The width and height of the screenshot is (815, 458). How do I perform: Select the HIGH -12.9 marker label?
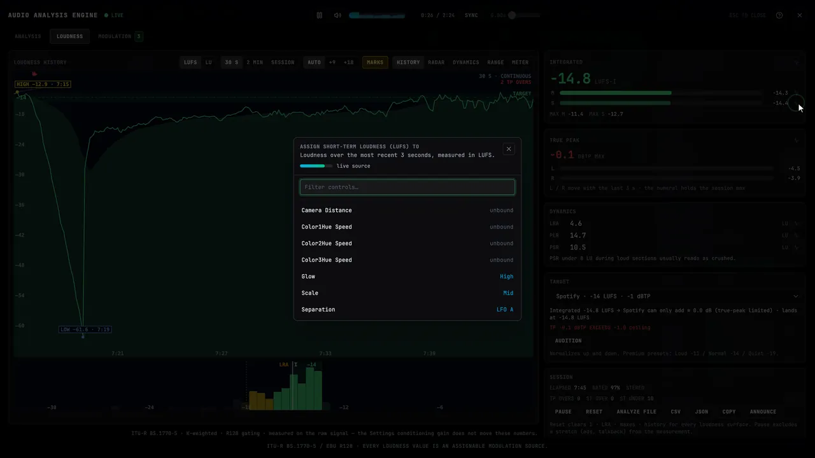click(43, 84)
